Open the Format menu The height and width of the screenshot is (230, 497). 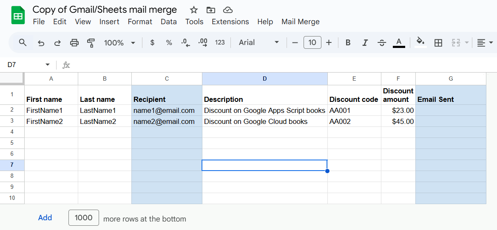pyautogui.click(x=140, y=22)
